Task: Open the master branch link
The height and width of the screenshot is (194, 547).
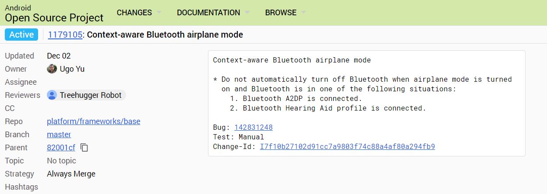Action: click(59, 135)
